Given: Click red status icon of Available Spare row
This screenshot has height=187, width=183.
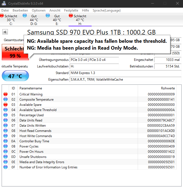Looking at the screenshot, I should coord(5,104).
